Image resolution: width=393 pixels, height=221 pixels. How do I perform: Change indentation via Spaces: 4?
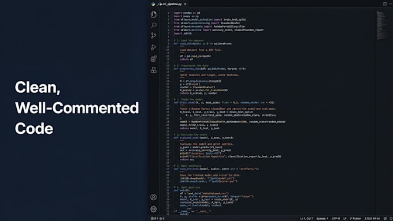[322, 219]
